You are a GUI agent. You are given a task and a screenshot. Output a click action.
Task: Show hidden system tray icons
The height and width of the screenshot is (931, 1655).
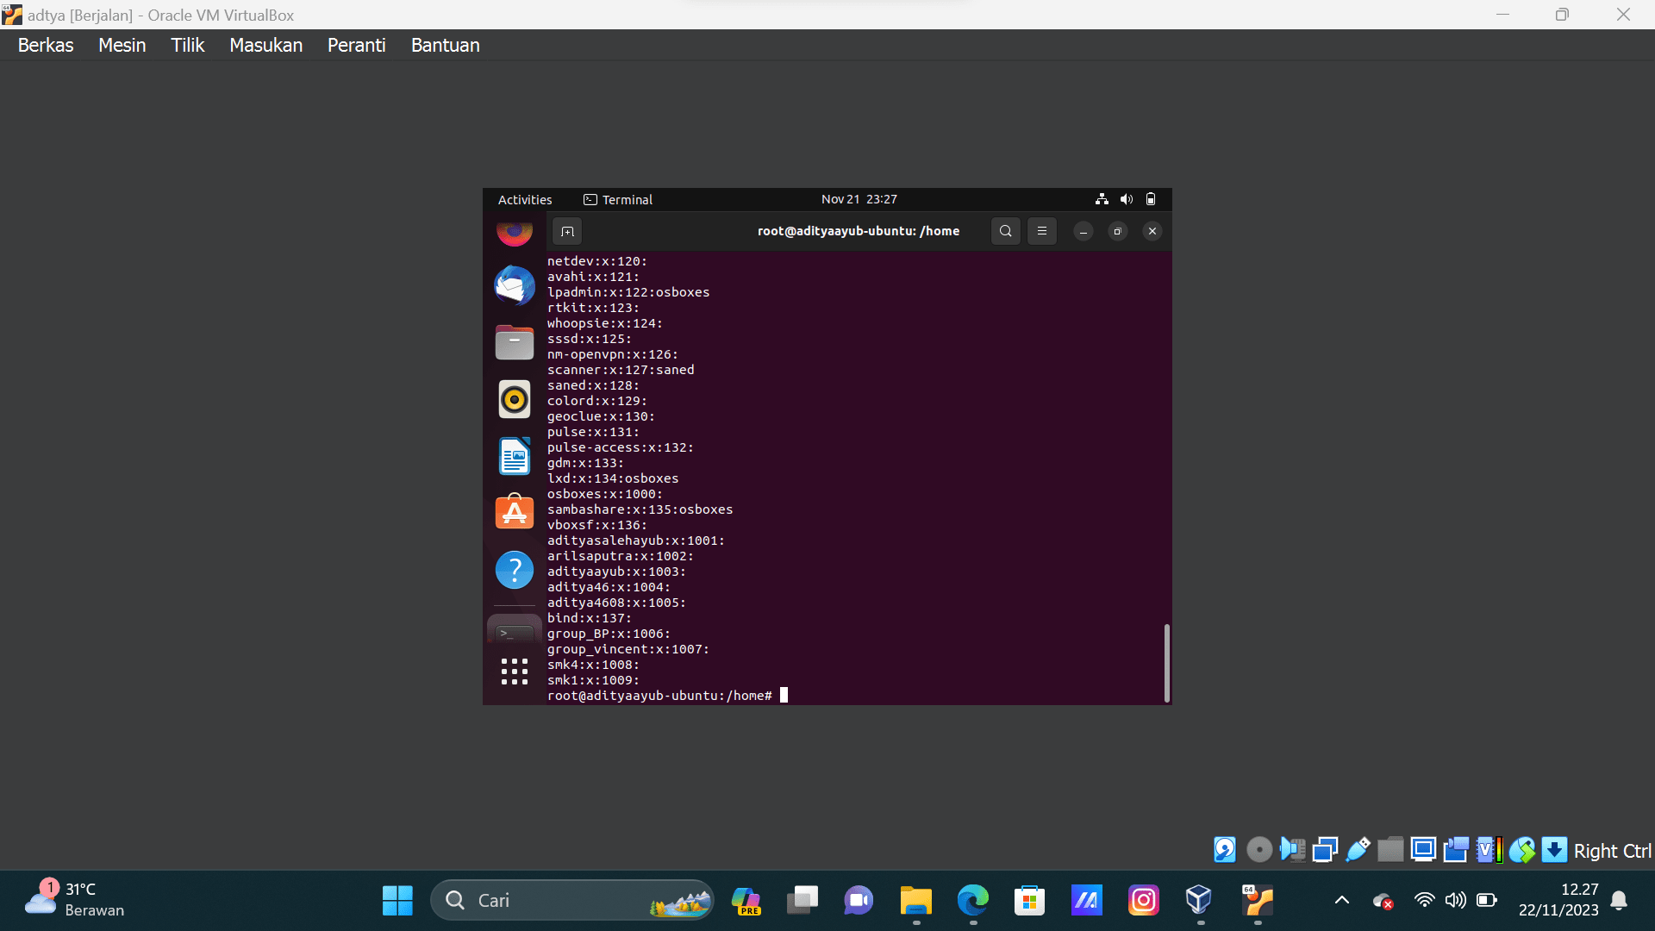(1342, 901)
